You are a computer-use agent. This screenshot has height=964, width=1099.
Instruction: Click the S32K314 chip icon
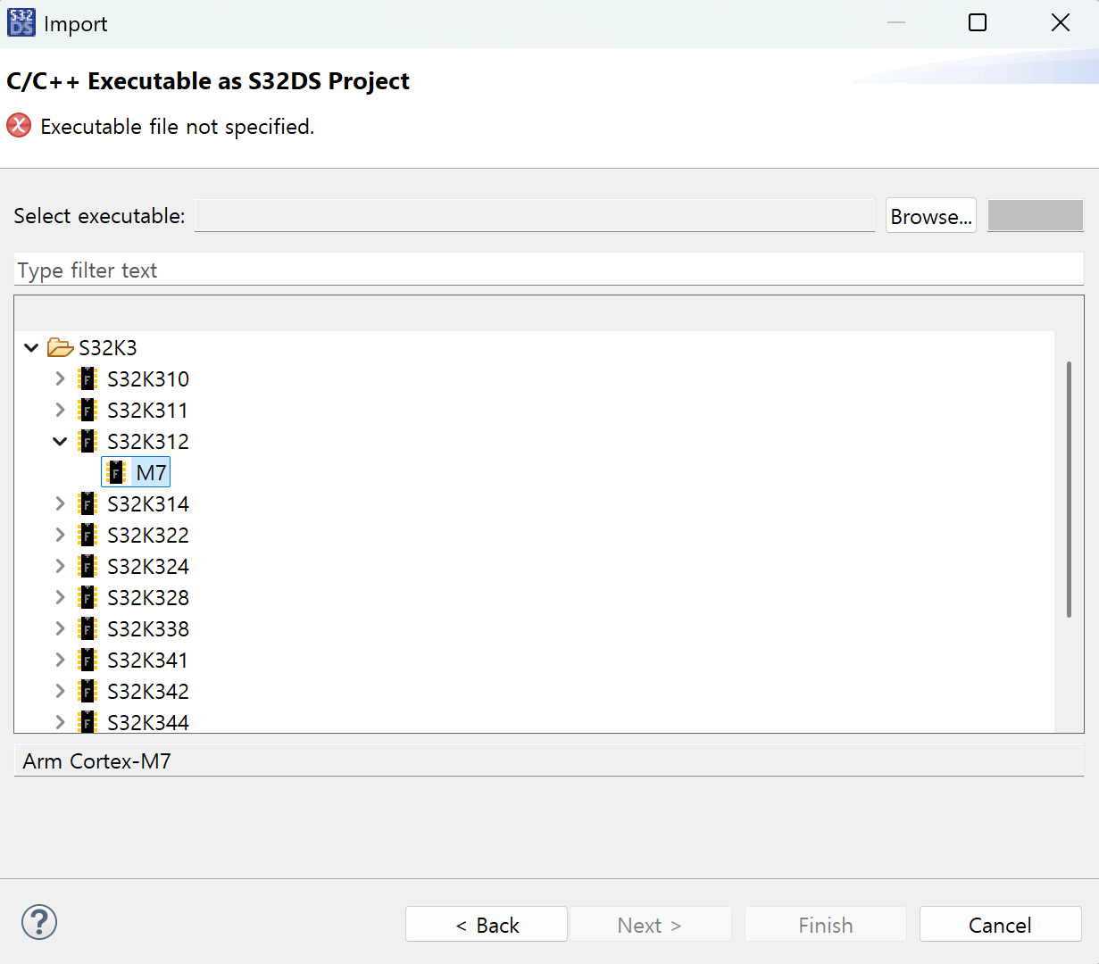point(87,503)
